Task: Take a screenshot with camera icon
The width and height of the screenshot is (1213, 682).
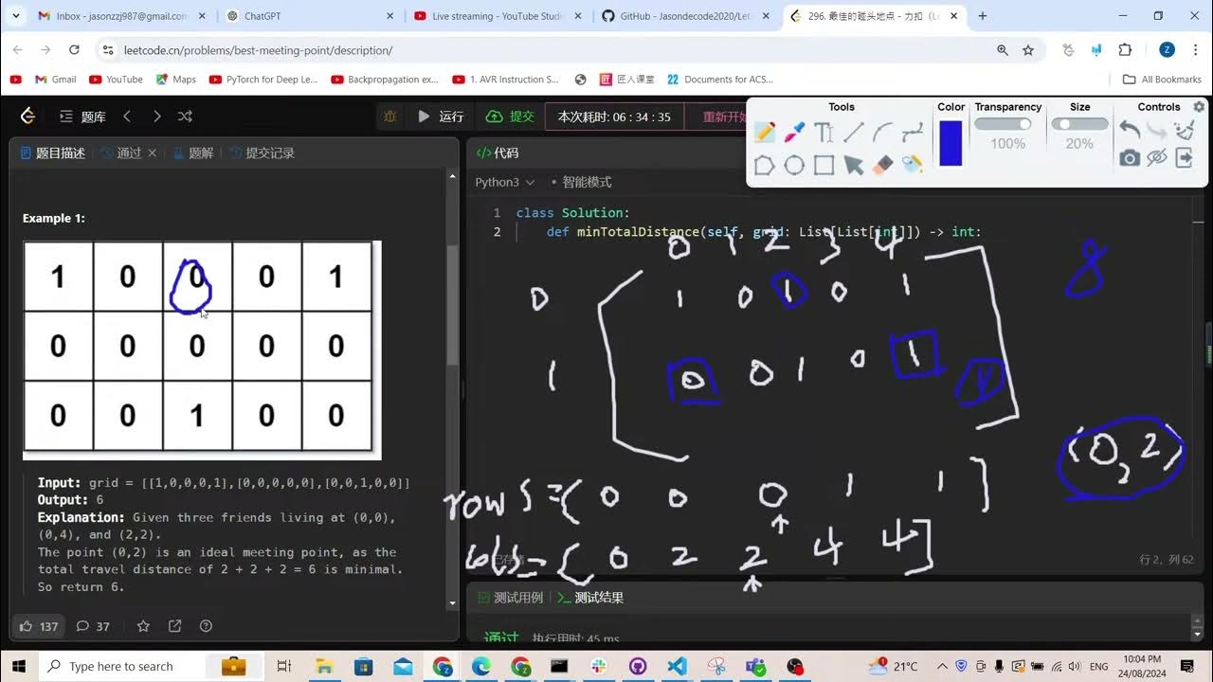Action: [x=1130, y=158]
